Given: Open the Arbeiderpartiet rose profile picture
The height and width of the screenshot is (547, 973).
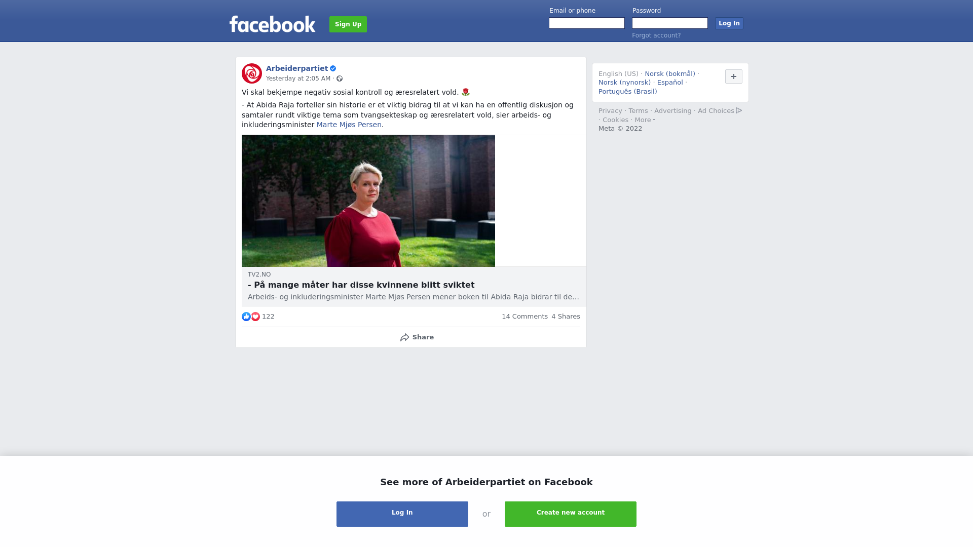Looking at the screenshot, I should pyautogui.click(x=252, y=73).
